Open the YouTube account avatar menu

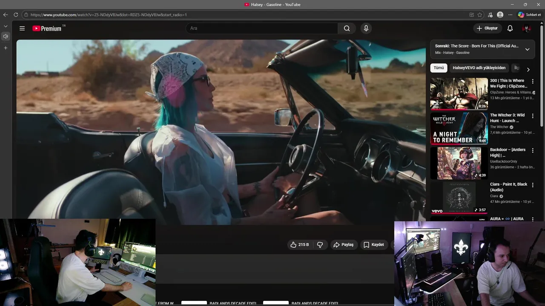pos(527,28)
